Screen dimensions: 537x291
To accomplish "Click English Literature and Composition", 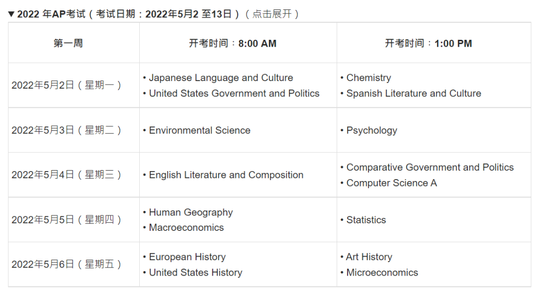I will pos(226,175).
